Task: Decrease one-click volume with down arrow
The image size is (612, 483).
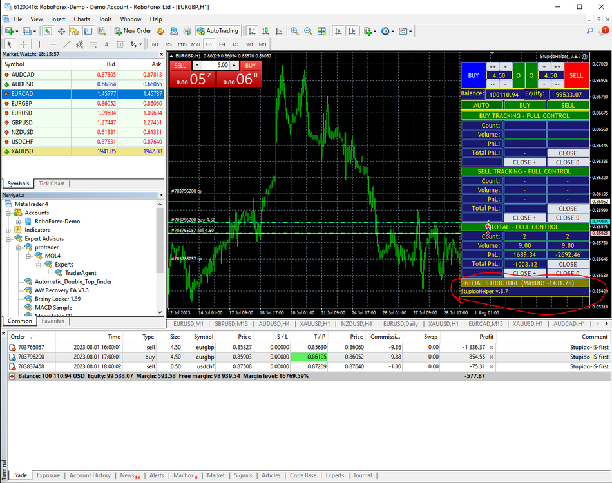Action: (198, 65)
